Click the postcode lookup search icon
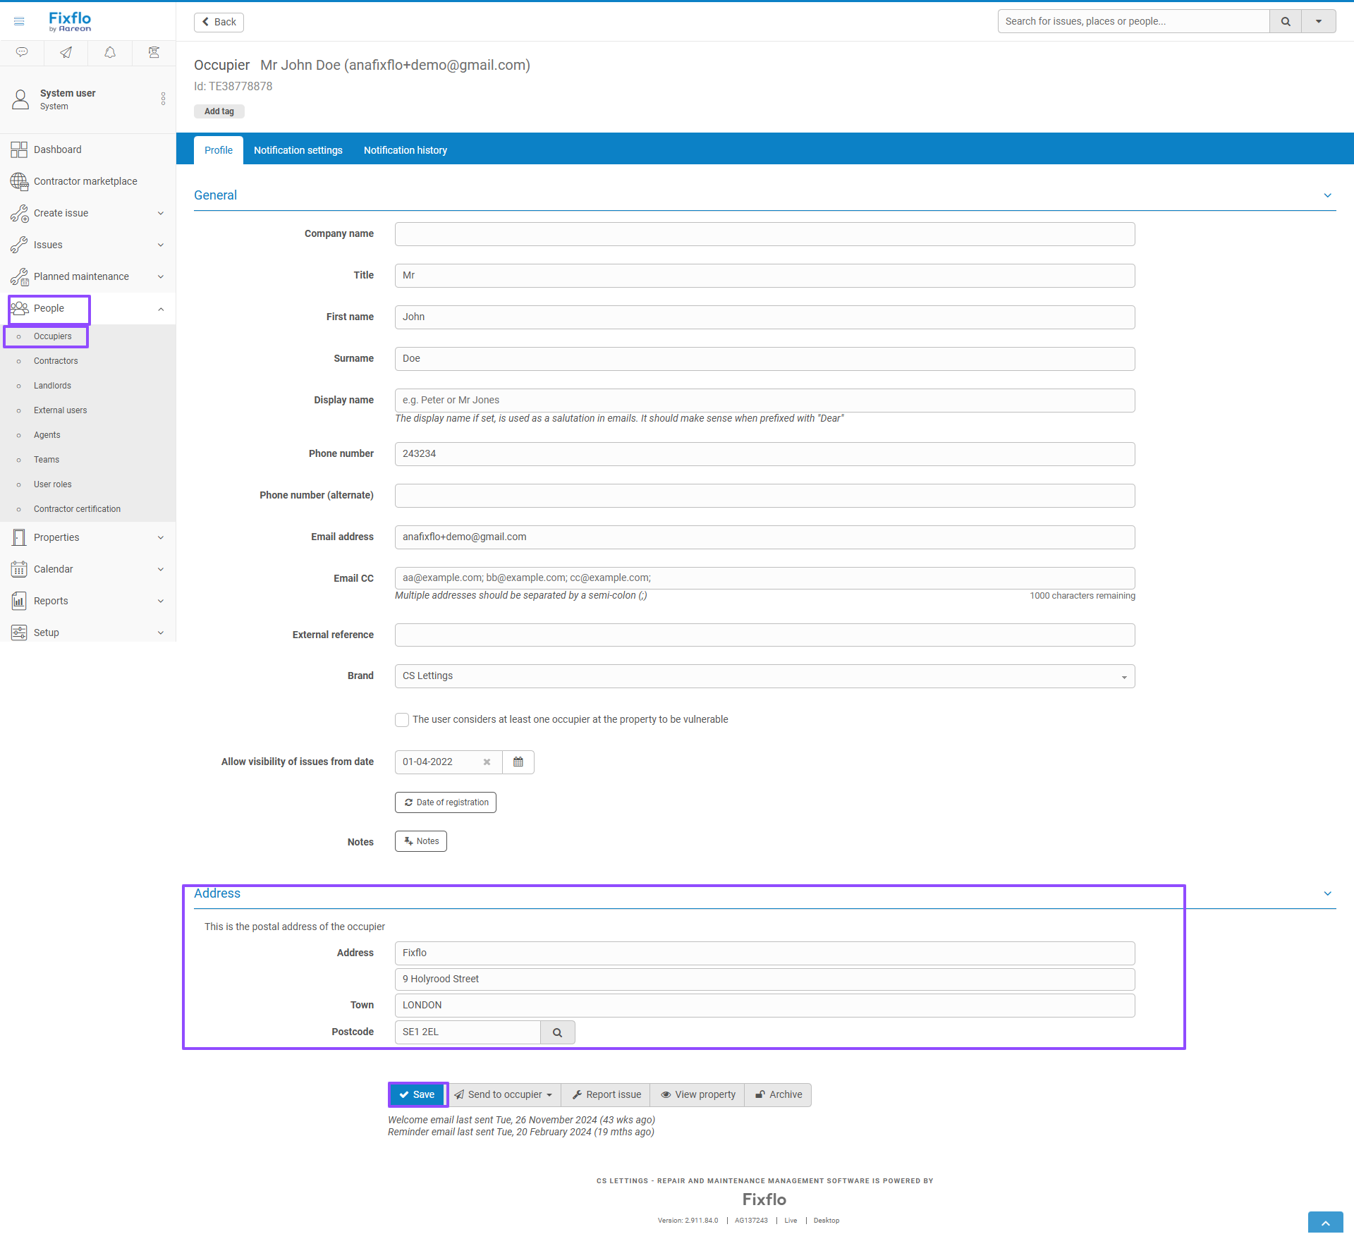Image resolution: width=1354 pixels, height=1234 pixels. 557,1032
